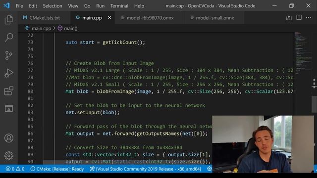Viewport: 317px width, 178px height.
Task: Select the main.cpp editor tab
Action: 92,18
